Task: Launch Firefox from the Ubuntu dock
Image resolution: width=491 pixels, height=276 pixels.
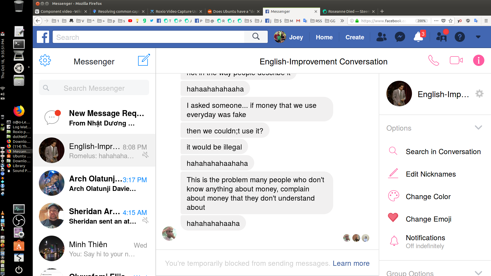Action: point(19,111)
